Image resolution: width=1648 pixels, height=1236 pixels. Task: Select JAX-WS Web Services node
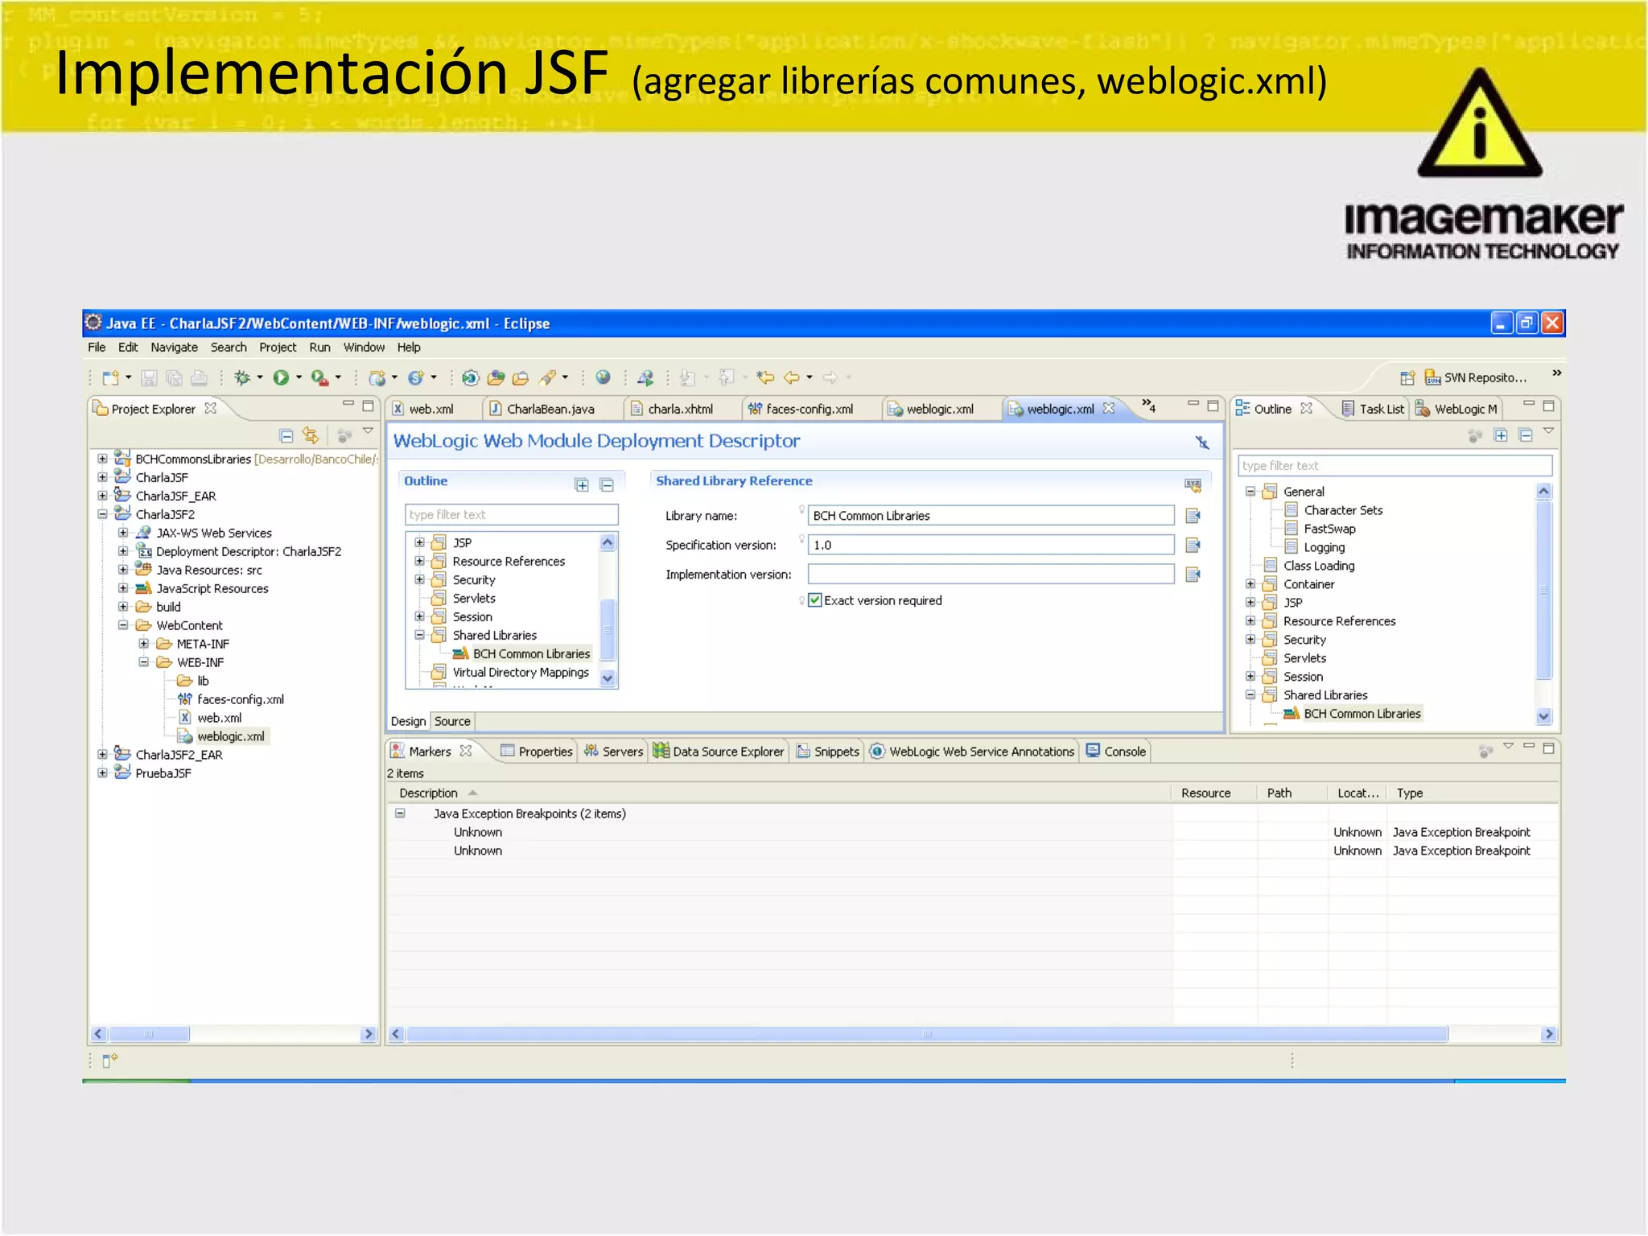(213, 533)
